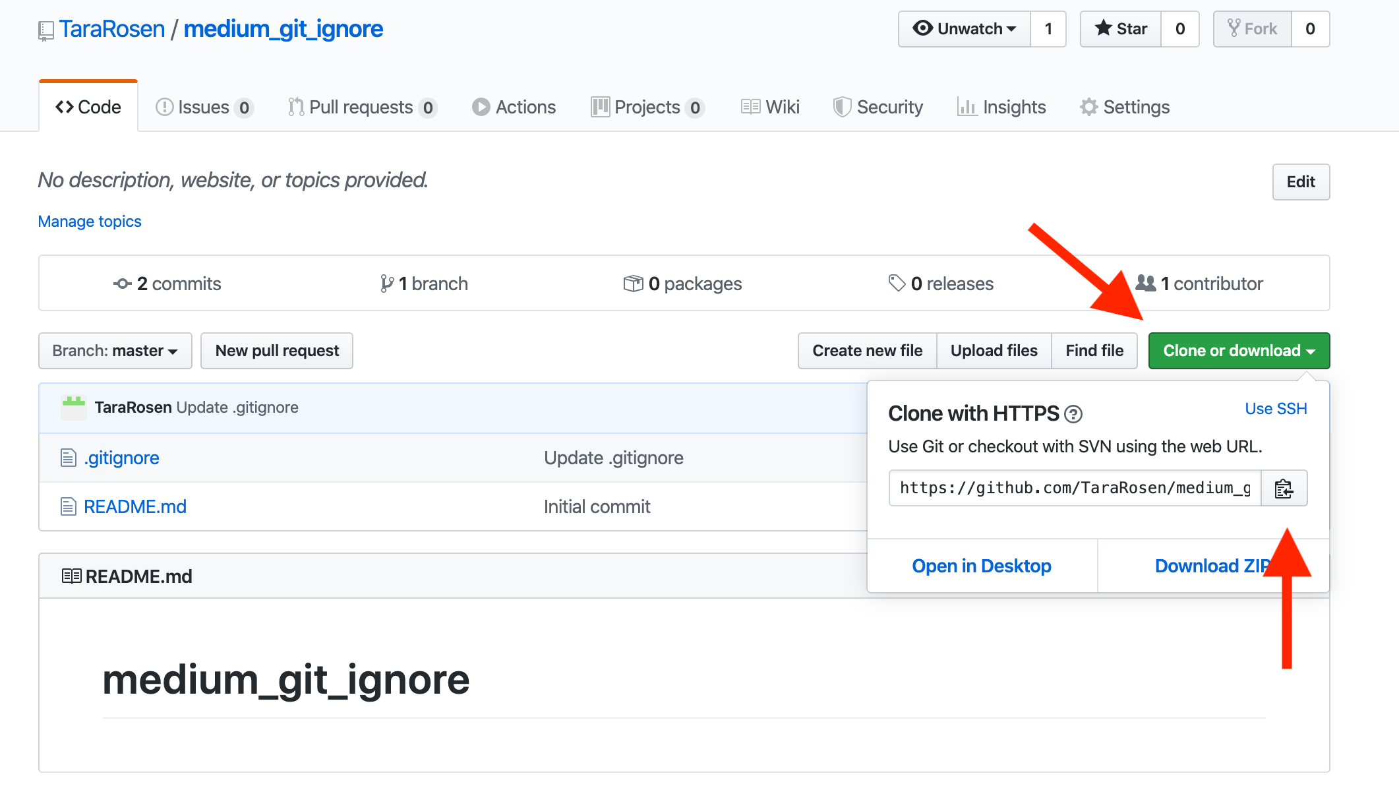Image resolution: width=1399 pixels, height=786 pixels.
Task: Switch to the Settings tab
Action: click(1125, 107)
